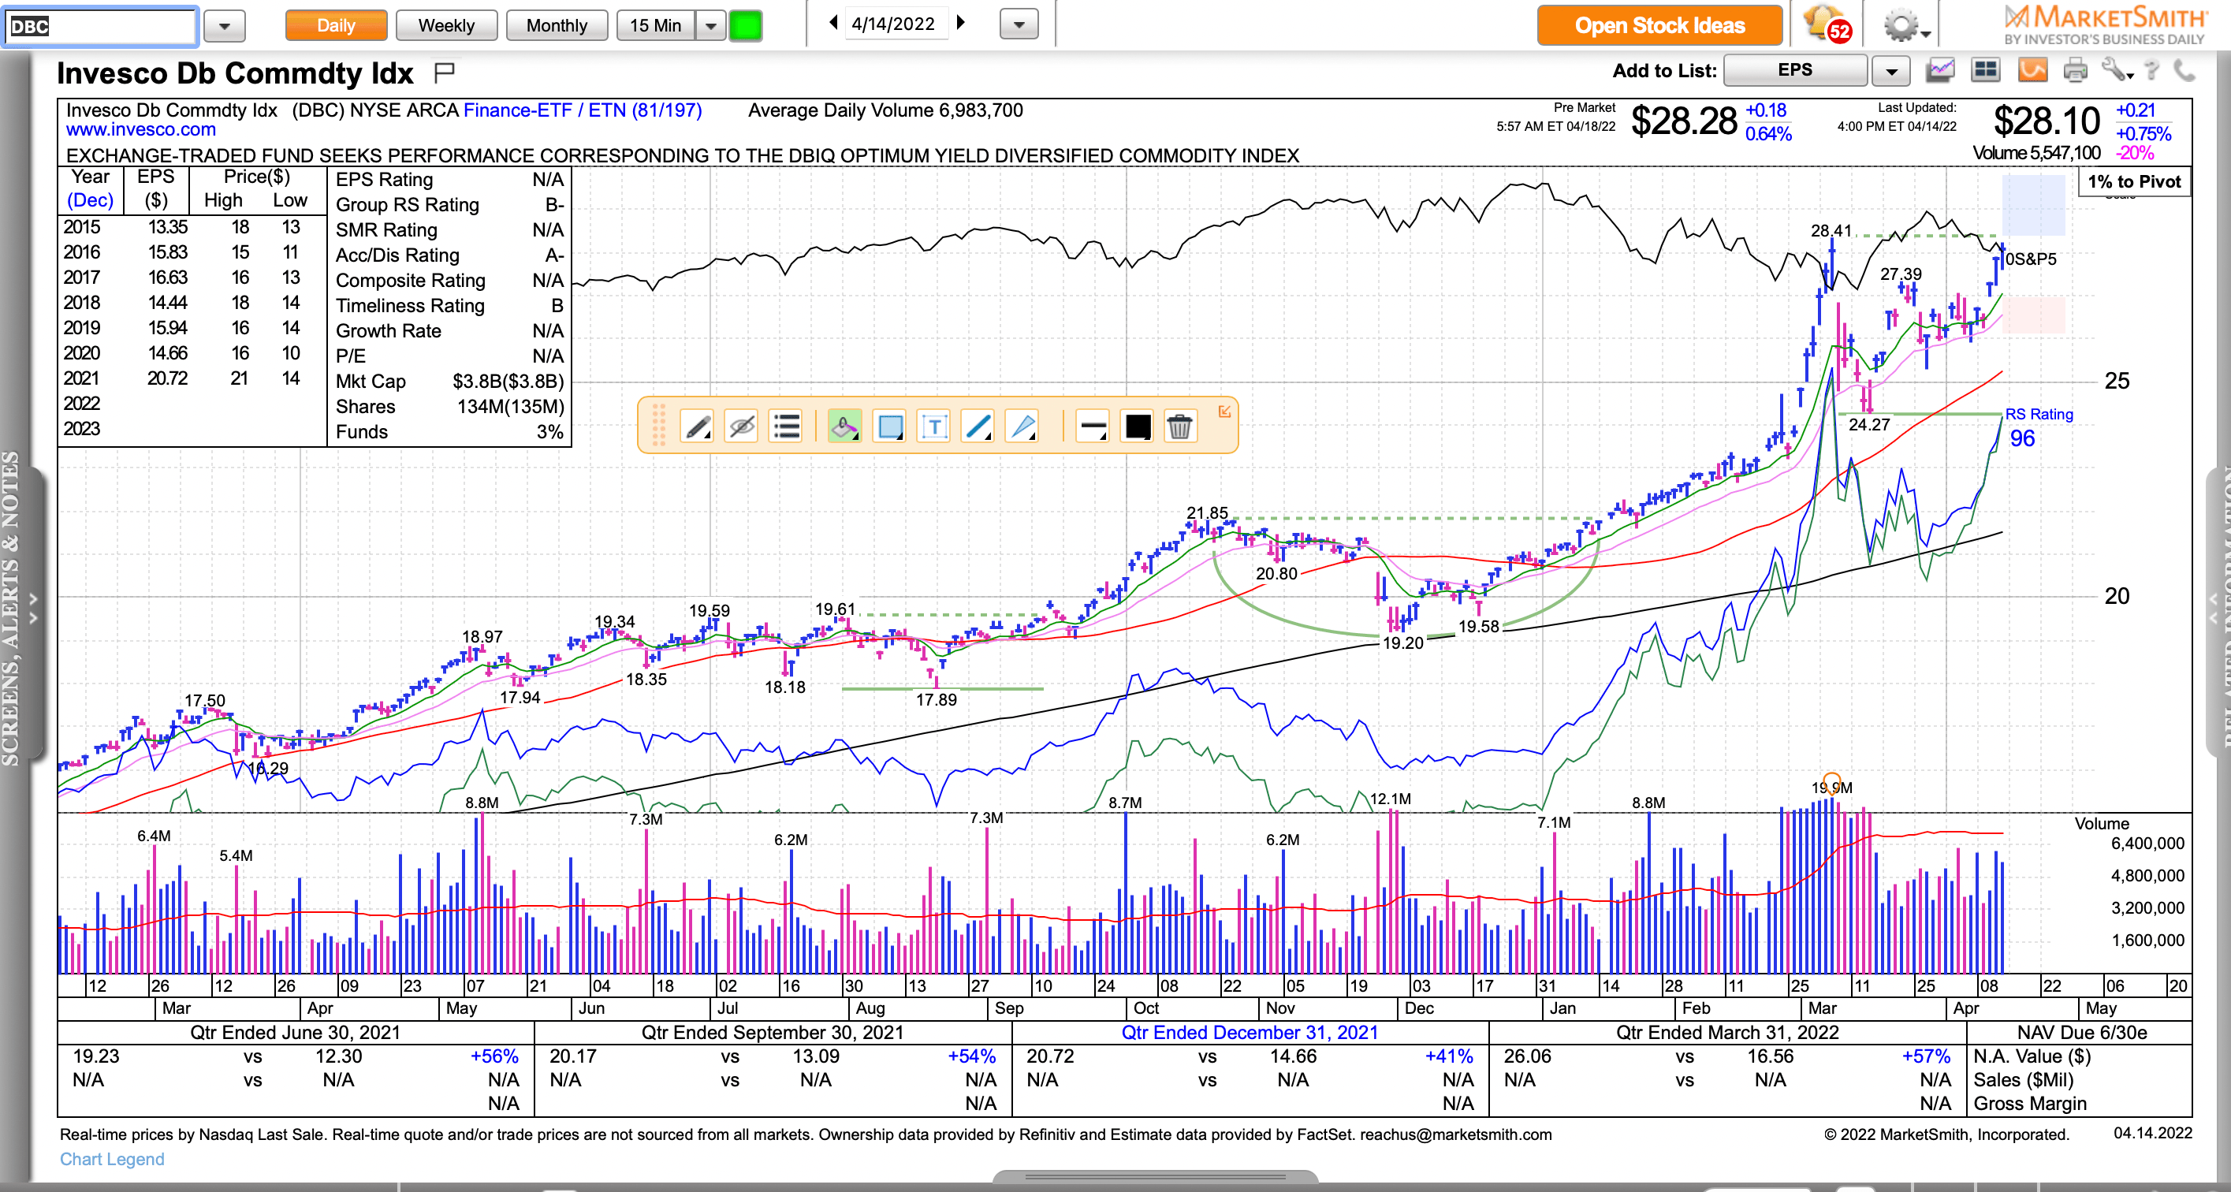This screenshot has height=1192, width=2231.
Task: Select the triangle arrow pointer tool
Action: 1022,427
